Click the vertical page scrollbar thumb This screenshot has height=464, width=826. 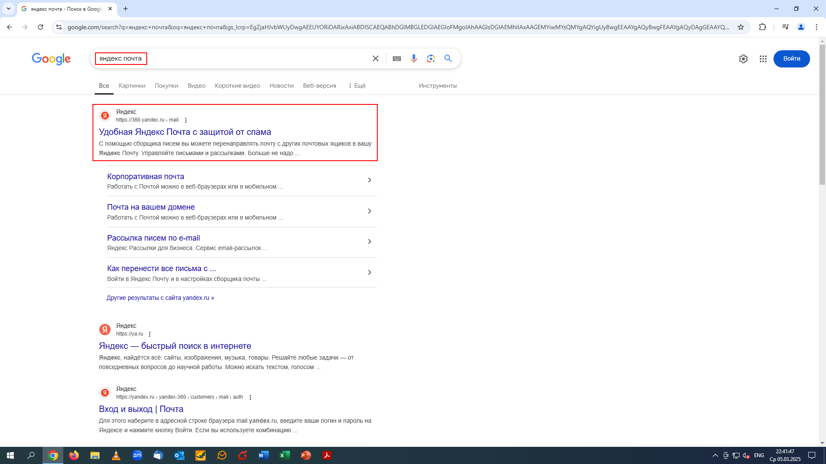822,115
